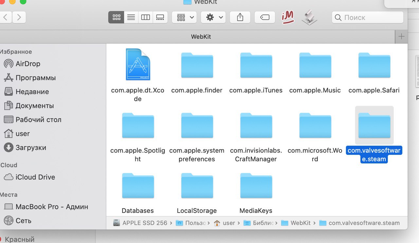Image resolution: width=419 pixels, height=243 pixels.
Task: Select MacBook Pro - Админ in sidebar
Action: point(46,207)
